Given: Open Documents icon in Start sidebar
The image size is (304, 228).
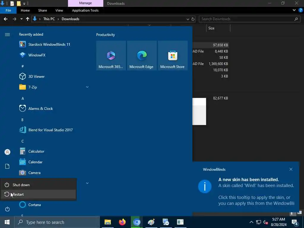Looking at the screenshot, I should click(x=7, y=166).
